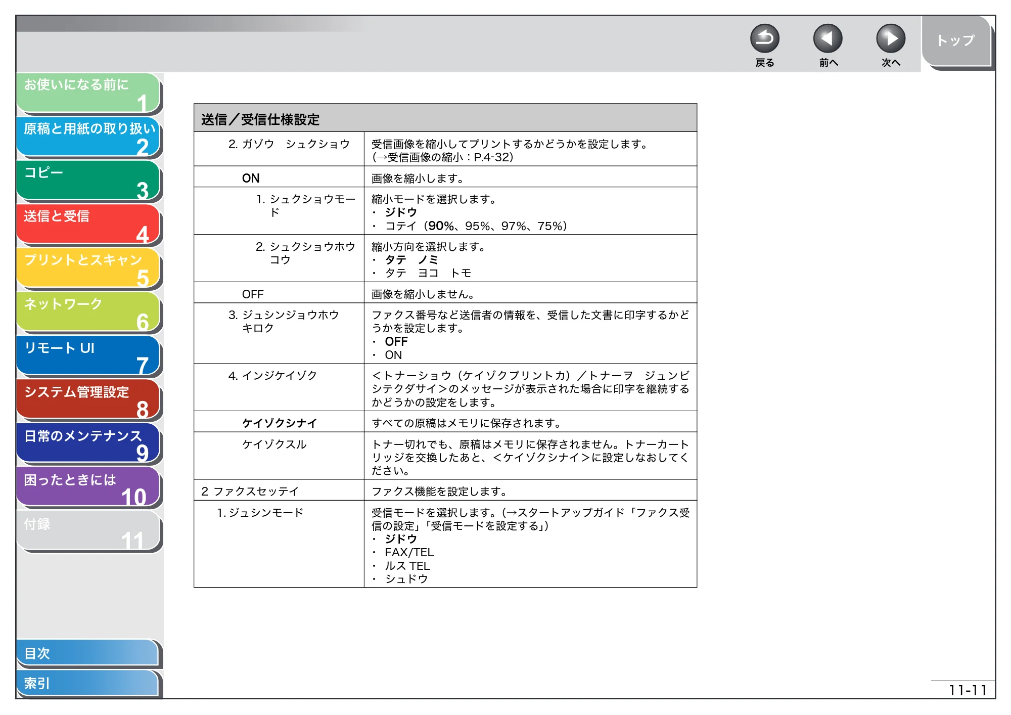Select the '2. ガゾウ シュクショウ' cell
Viewport: 1011px width, 715px height.
pyautogui.click(x=279, y=149)
